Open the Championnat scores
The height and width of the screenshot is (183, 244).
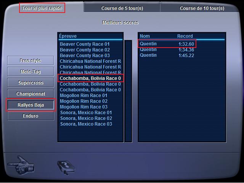tap(31, 94)
